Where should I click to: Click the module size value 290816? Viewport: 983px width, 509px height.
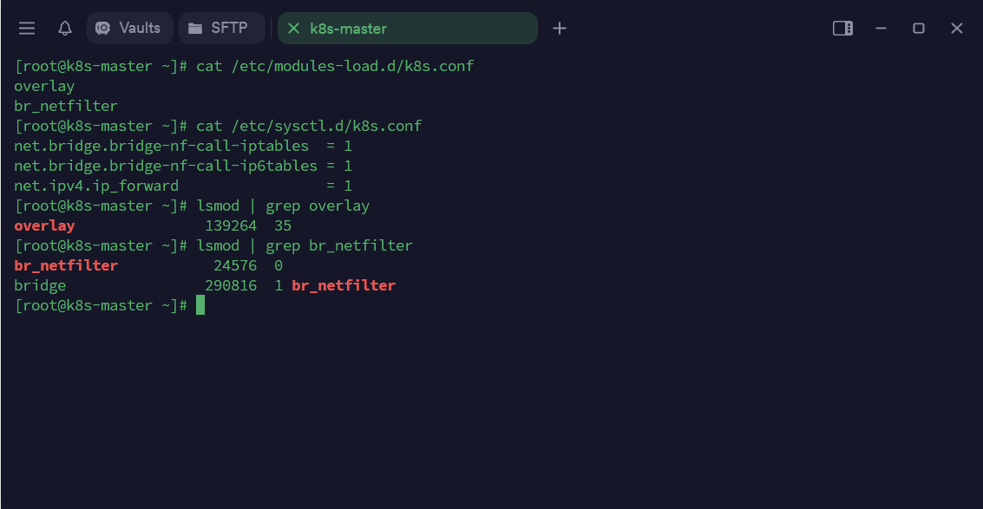click(231, 285)
